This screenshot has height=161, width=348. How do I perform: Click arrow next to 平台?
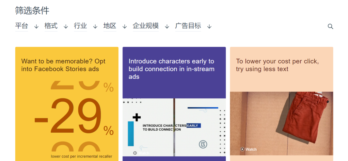[36, 27]
